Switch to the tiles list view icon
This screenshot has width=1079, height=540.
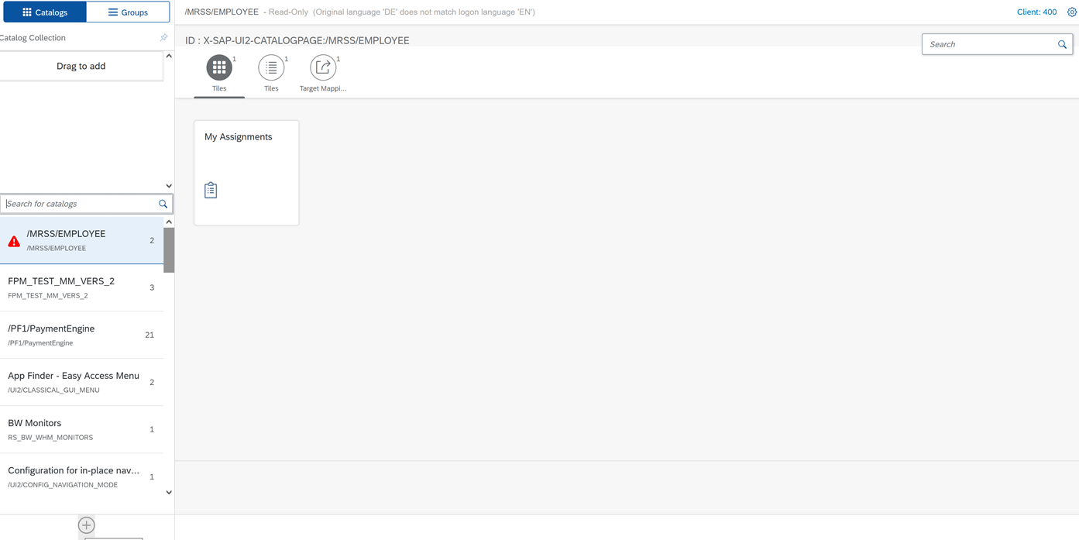(271, 68)
